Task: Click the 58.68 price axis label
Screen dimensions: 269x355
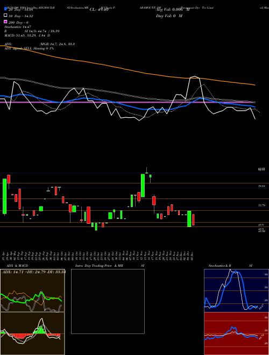Action: point(261,186)
